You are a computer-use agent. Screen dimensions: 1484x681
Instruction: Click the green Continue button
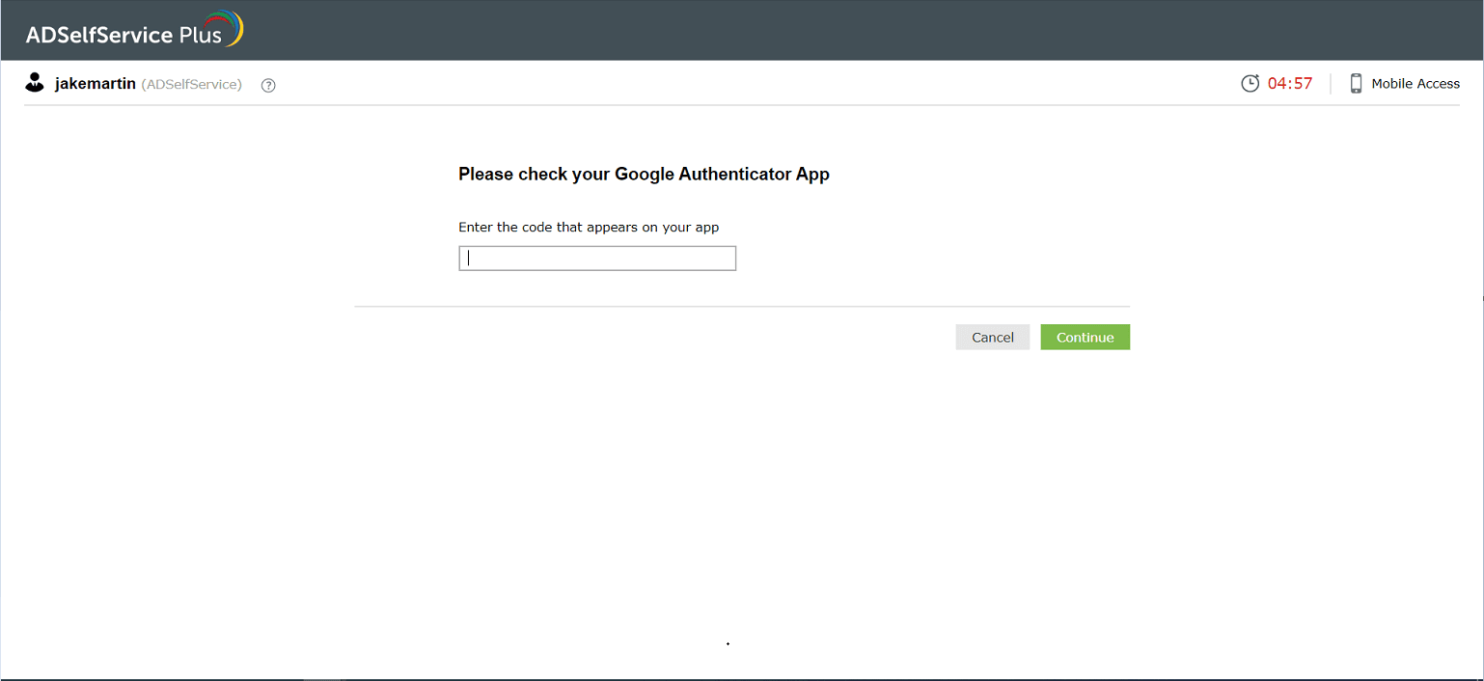[x=1086, y=338]
